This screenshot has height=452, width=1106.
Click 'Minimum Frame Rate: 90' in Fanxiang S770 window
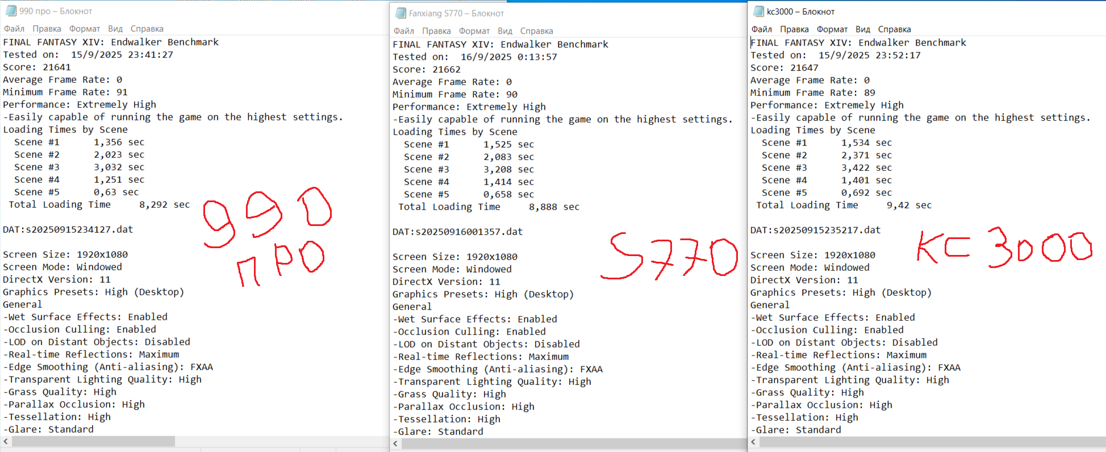[455, 94]
